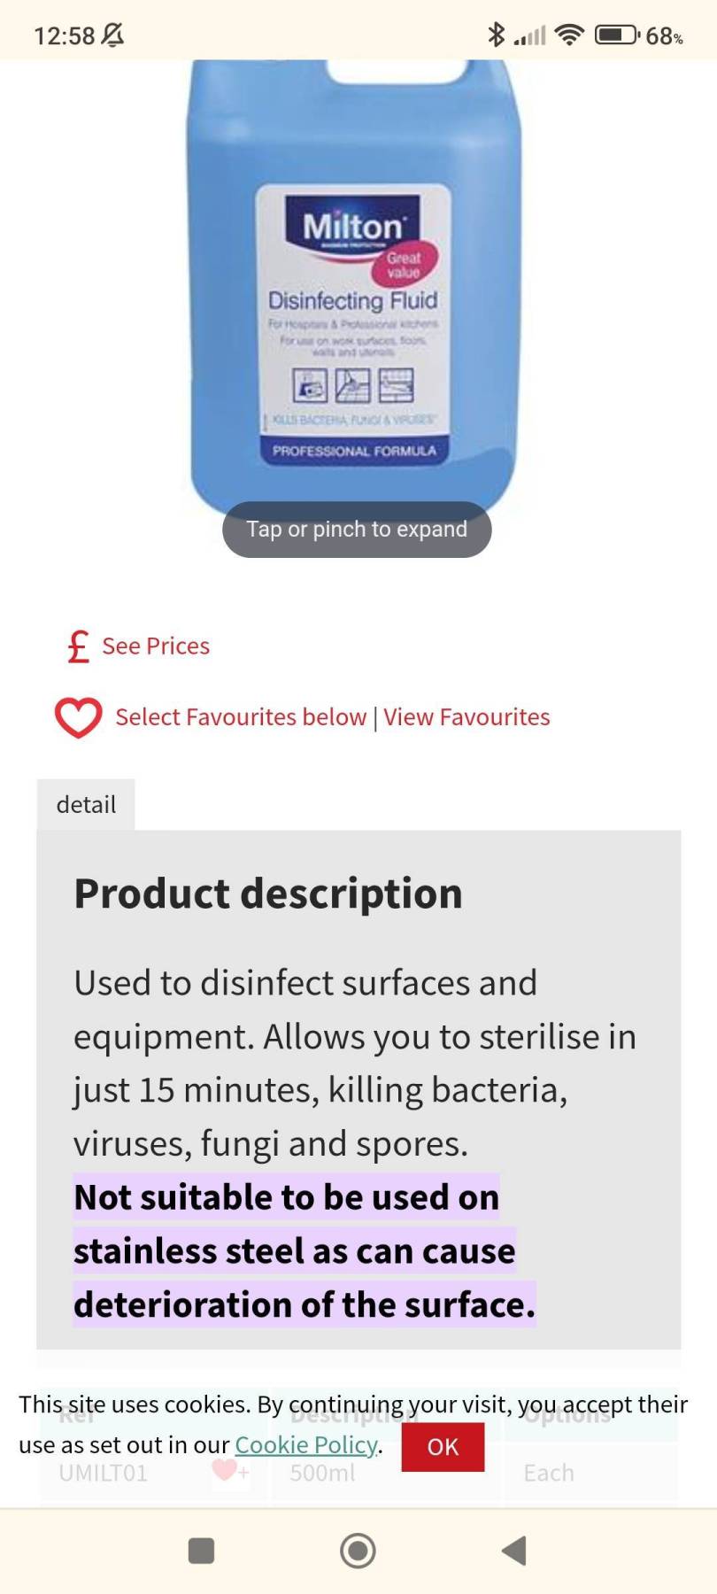Click the red heart favourites icon
717x1594 pixels.
[79, 717]
